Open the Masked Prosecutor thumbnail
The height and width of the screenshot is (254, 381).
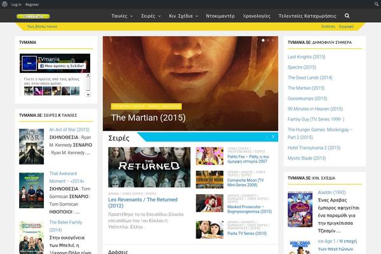[210, 203]
